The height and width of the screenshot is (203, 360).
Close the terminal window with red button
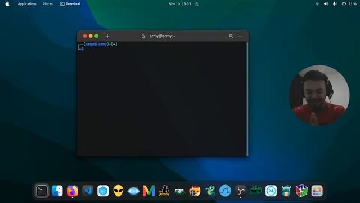(85, 36)
